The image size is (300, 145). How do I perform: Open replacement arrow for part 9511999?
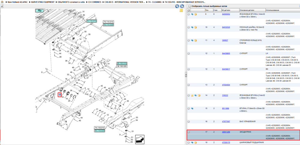pyautogui.click(x=192, y=108)
